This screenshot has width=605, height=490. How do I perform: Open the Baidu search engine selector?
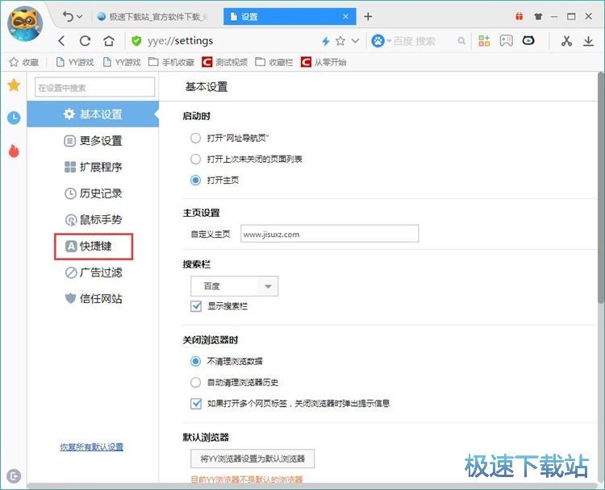tap(381, 41)
